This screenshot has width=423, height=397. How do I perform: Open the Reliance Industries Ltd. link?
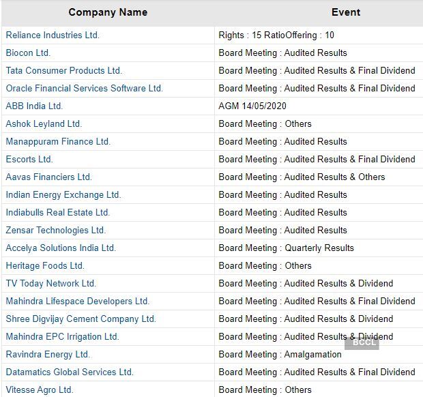click(x=53, y=35)
